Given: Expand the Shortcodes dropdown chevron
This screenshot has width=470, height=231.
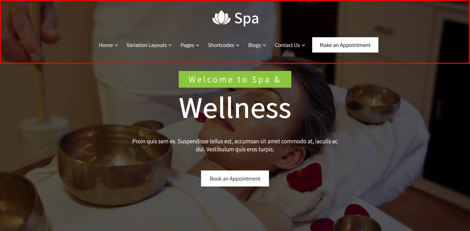Looking at the screenshot, I should click(238, 45).
